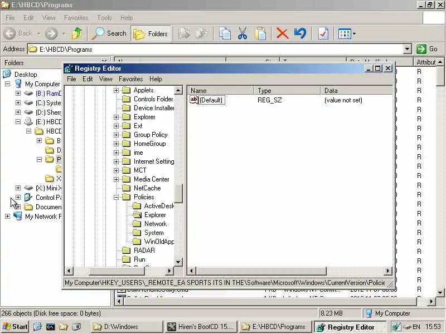
Task: Open the Start menu
Action: coord(15,327)
